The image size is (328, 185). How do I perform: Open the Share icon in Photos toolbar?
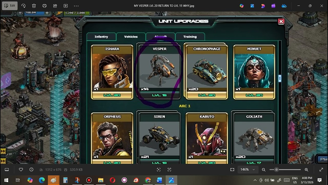(x=55, y=6)
